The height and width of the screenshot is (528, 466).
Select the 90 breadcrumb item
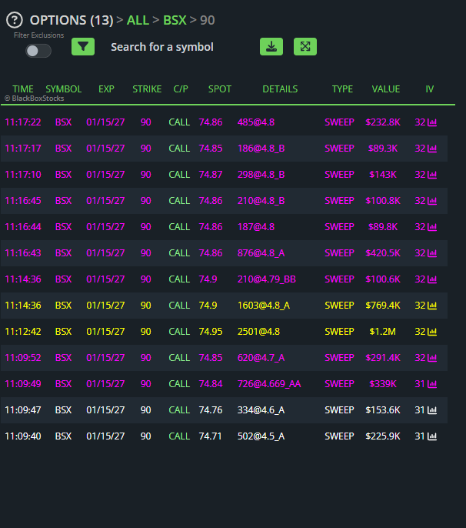click(x=208, y=20)
